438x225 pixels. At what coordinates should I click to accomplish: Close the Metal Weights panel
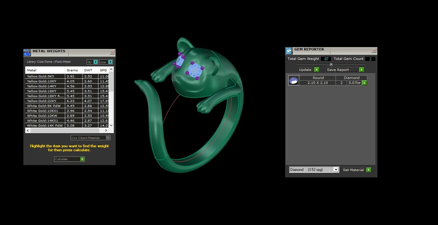click(112, 53)
